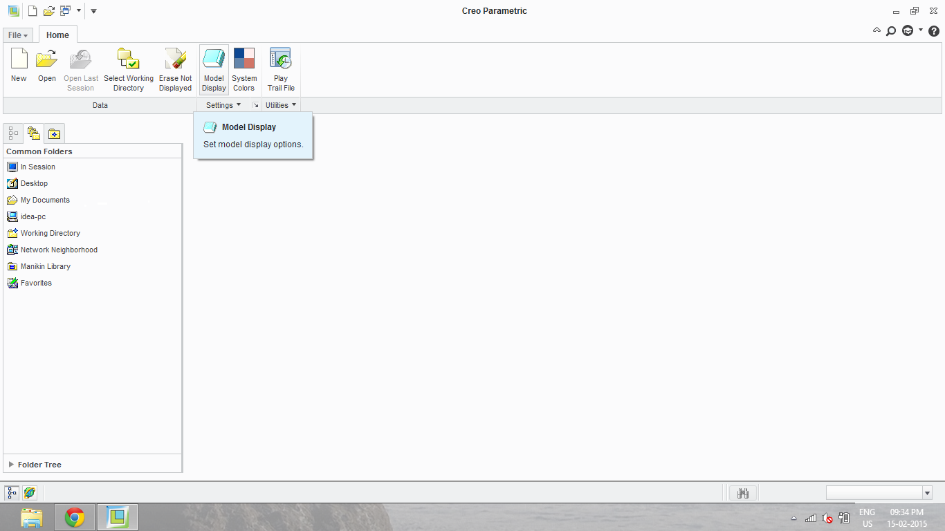Select idea-pc computer entry
945x531 pixels.
26,216
